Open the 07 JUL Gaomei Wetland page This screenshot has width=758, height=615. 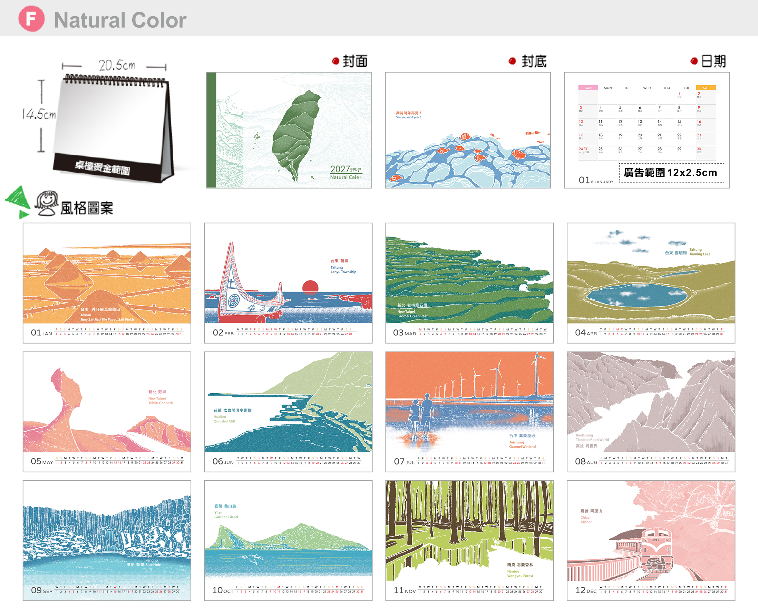coord(469,412)
